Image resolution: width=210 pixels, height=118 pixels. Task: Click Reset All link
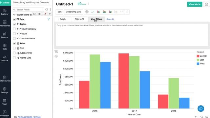point(110,19)
